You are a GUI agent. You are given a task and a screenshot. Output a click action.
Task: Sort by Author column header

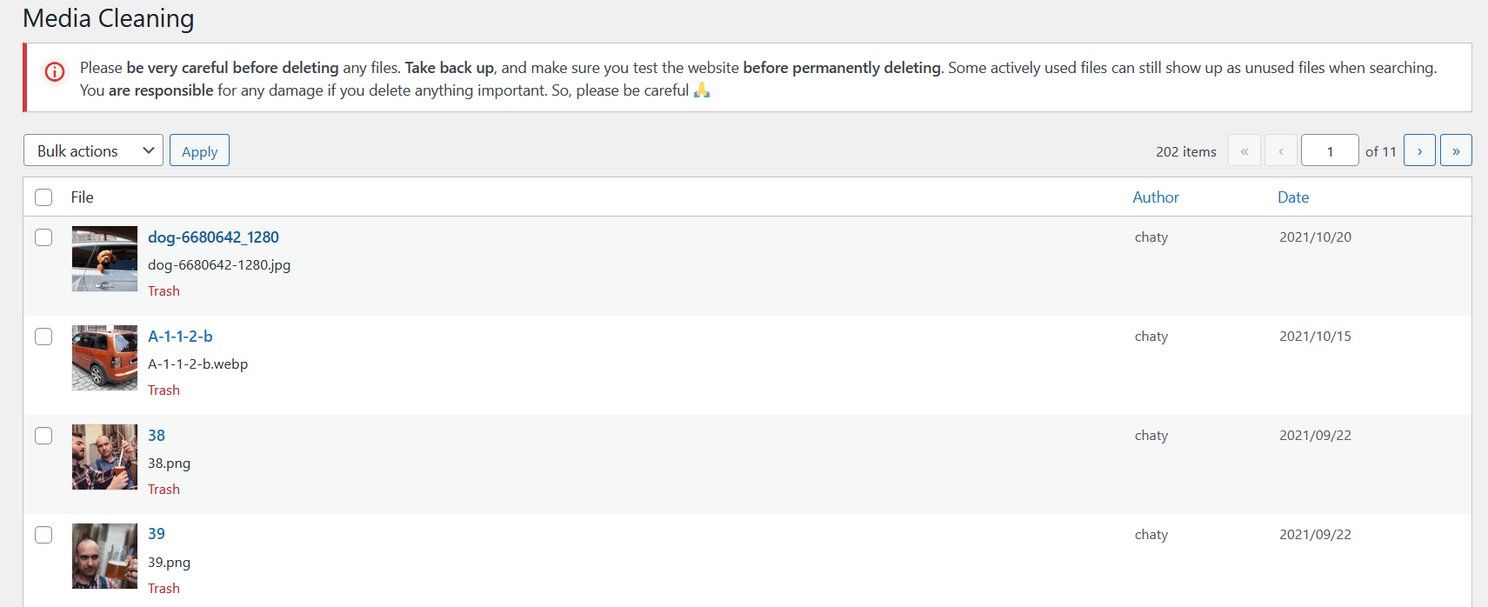point(1155,197)
